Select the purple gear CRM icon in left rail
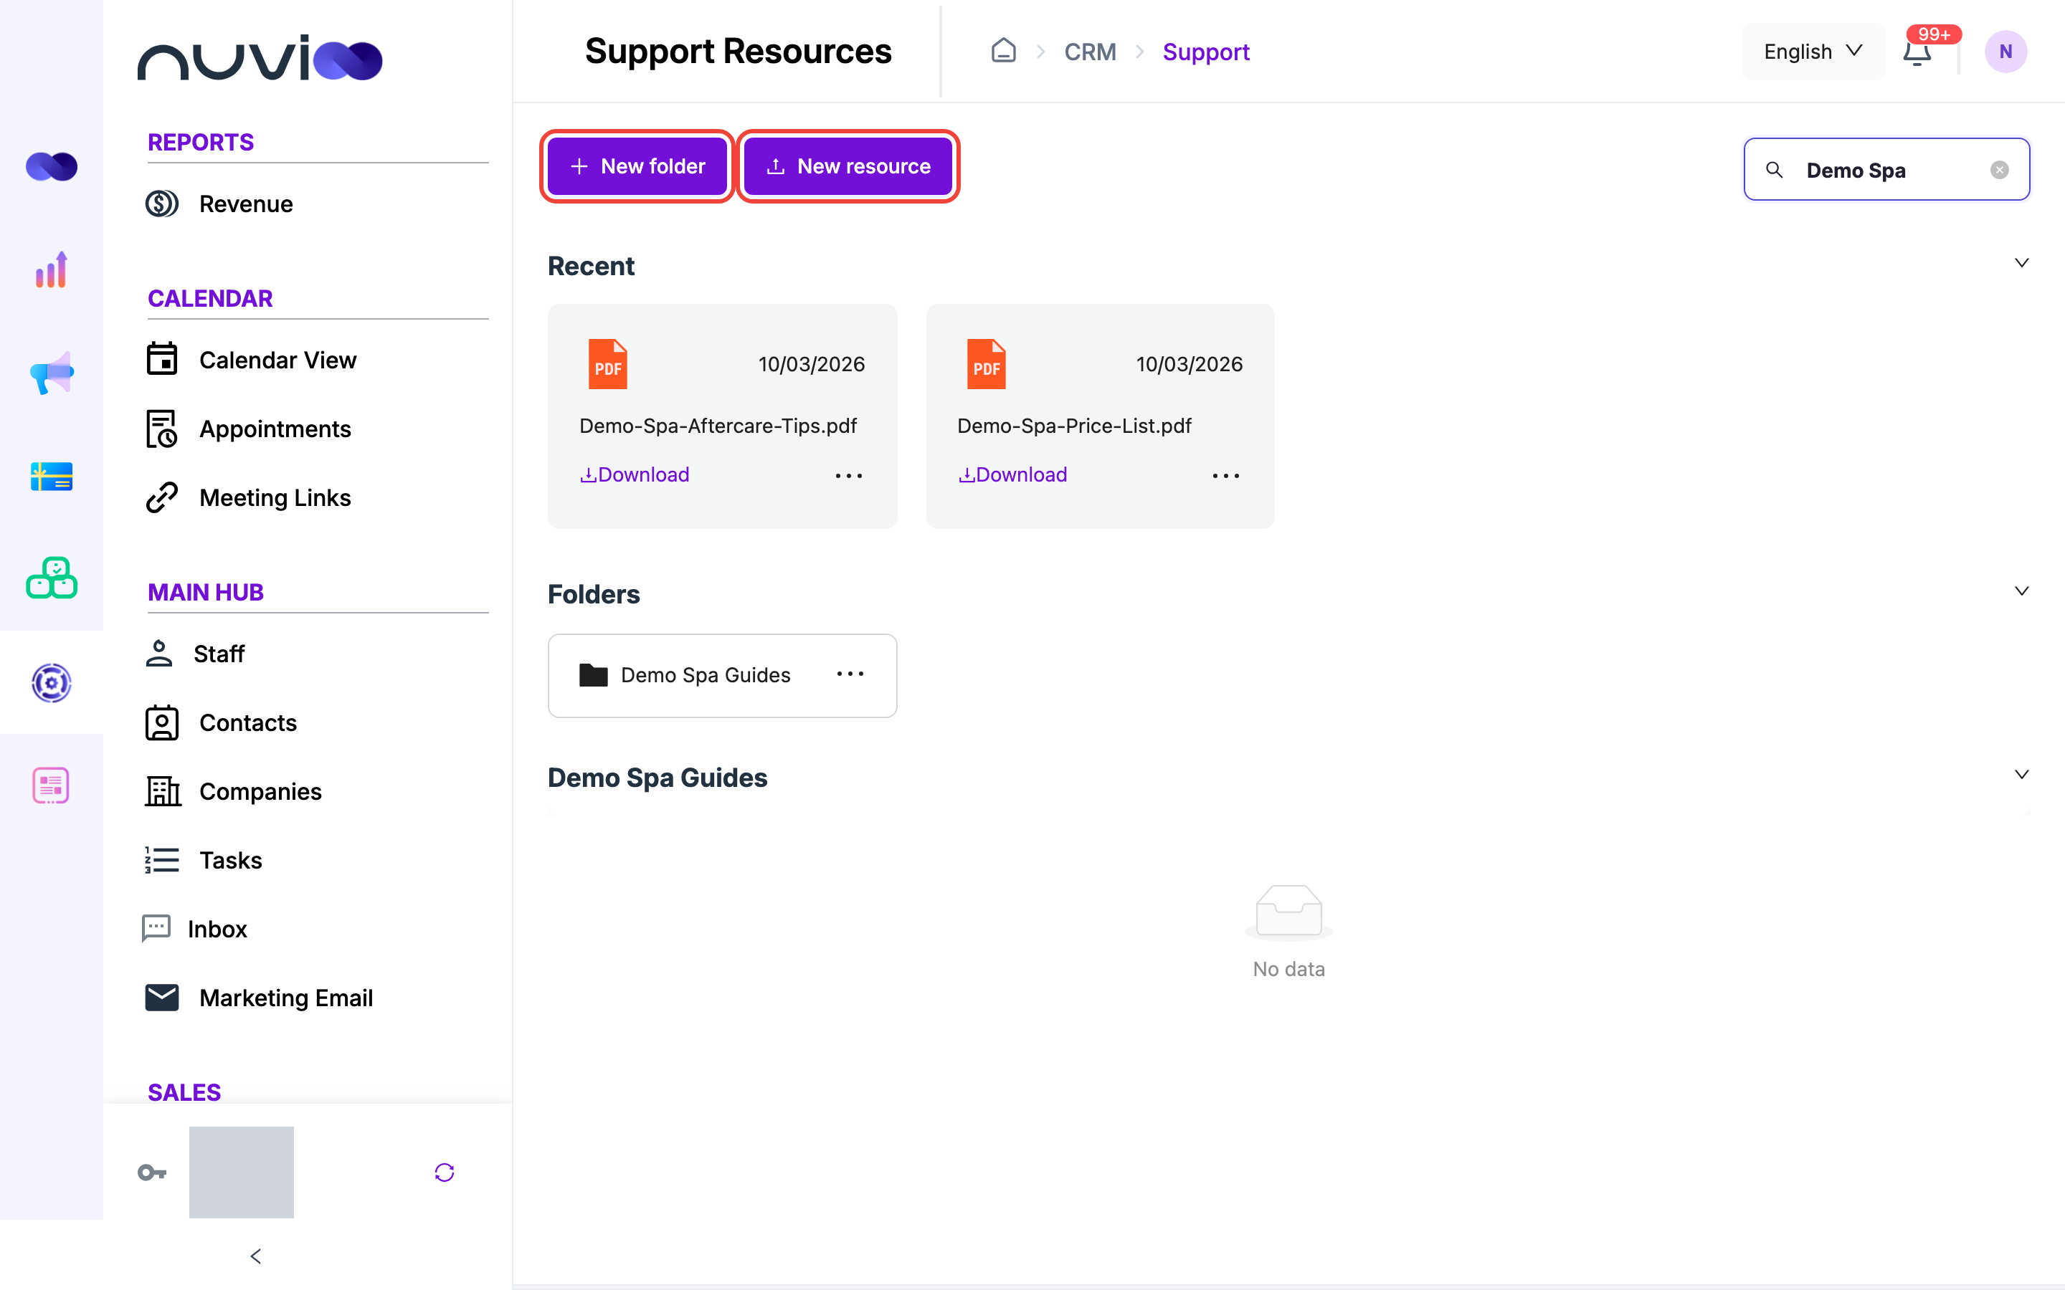2065x1290 pixels. 51,682
